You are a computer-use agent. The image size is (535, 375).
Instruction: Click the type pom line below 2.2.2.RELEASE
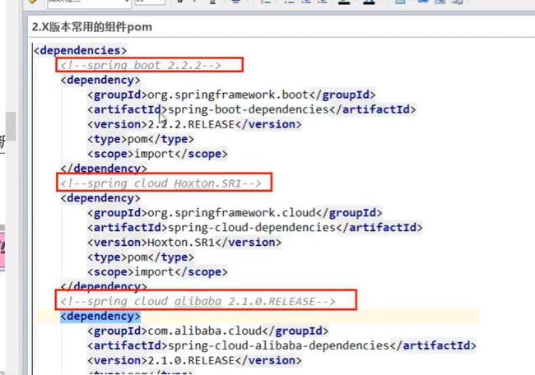[x=141, y=139]
